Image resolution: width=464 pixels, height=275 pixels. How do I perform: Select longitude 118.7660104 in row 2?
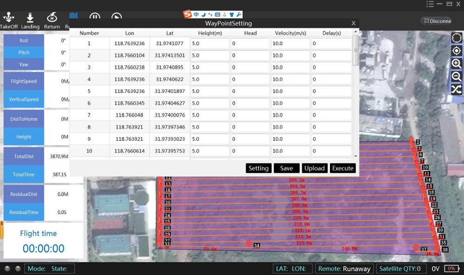pyautogui.click(x=129, y=55)
